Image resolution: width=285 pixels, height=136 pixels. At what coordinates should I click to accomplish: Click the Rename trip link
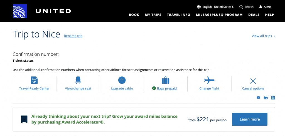coord(73,36)
